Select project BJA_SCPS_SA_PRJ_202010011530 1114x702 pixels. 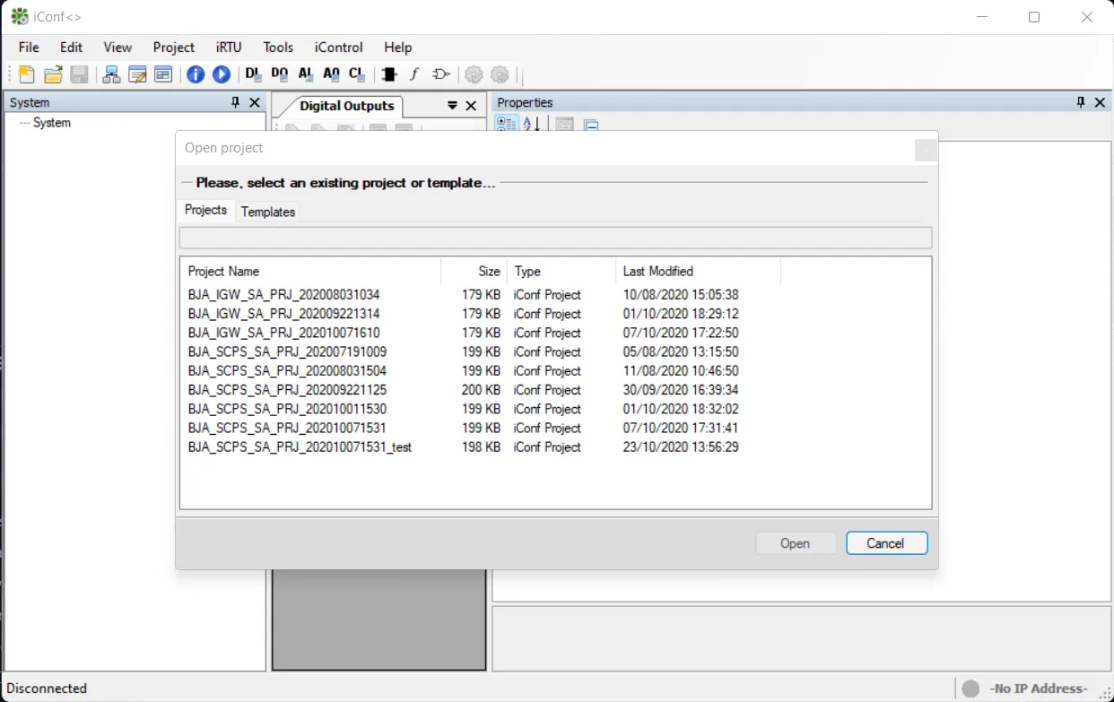point(287,409)
